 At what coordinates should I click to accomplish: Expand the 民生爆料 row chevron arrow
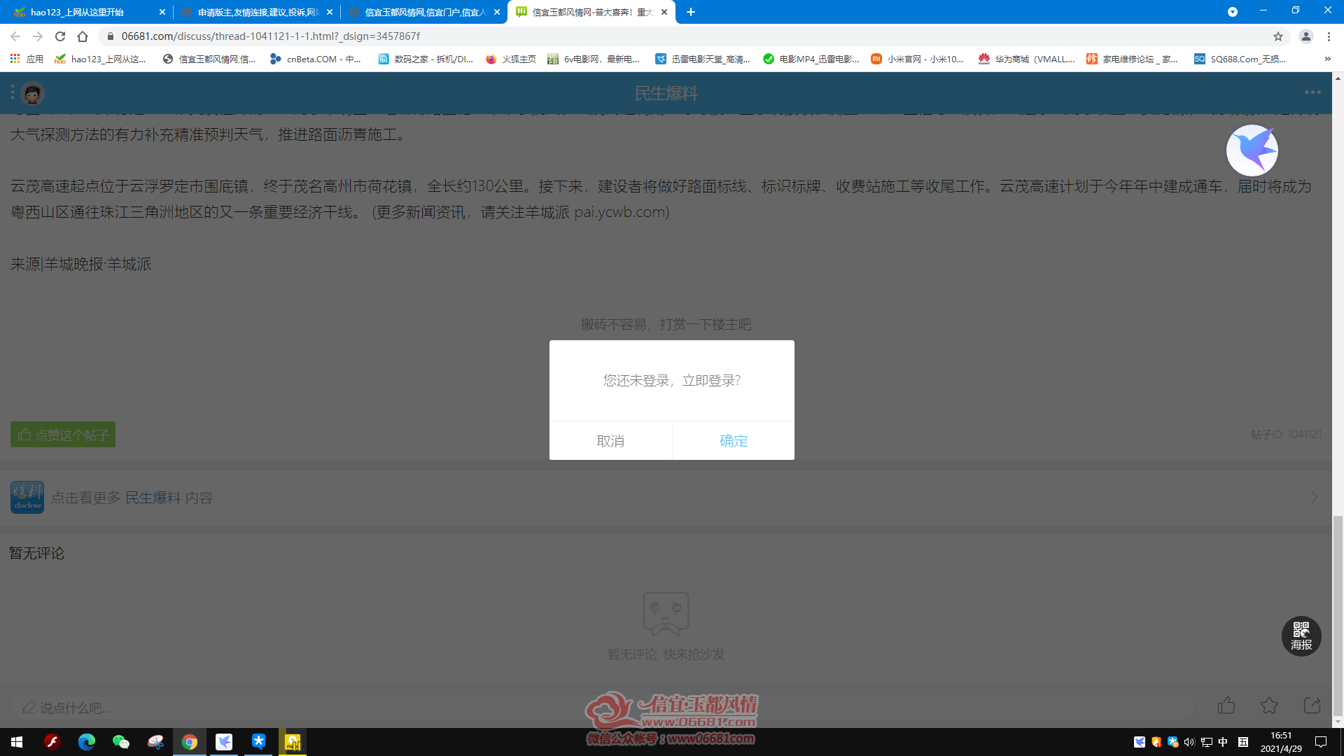1314,498
